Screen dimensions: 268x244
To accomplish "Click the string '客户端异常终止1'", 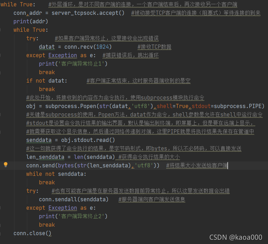I will (81, 64).
